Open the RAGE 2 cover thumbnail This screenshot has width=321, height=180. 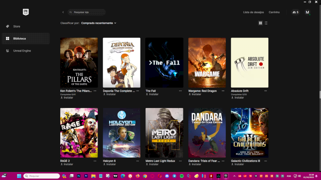[79, 133]
